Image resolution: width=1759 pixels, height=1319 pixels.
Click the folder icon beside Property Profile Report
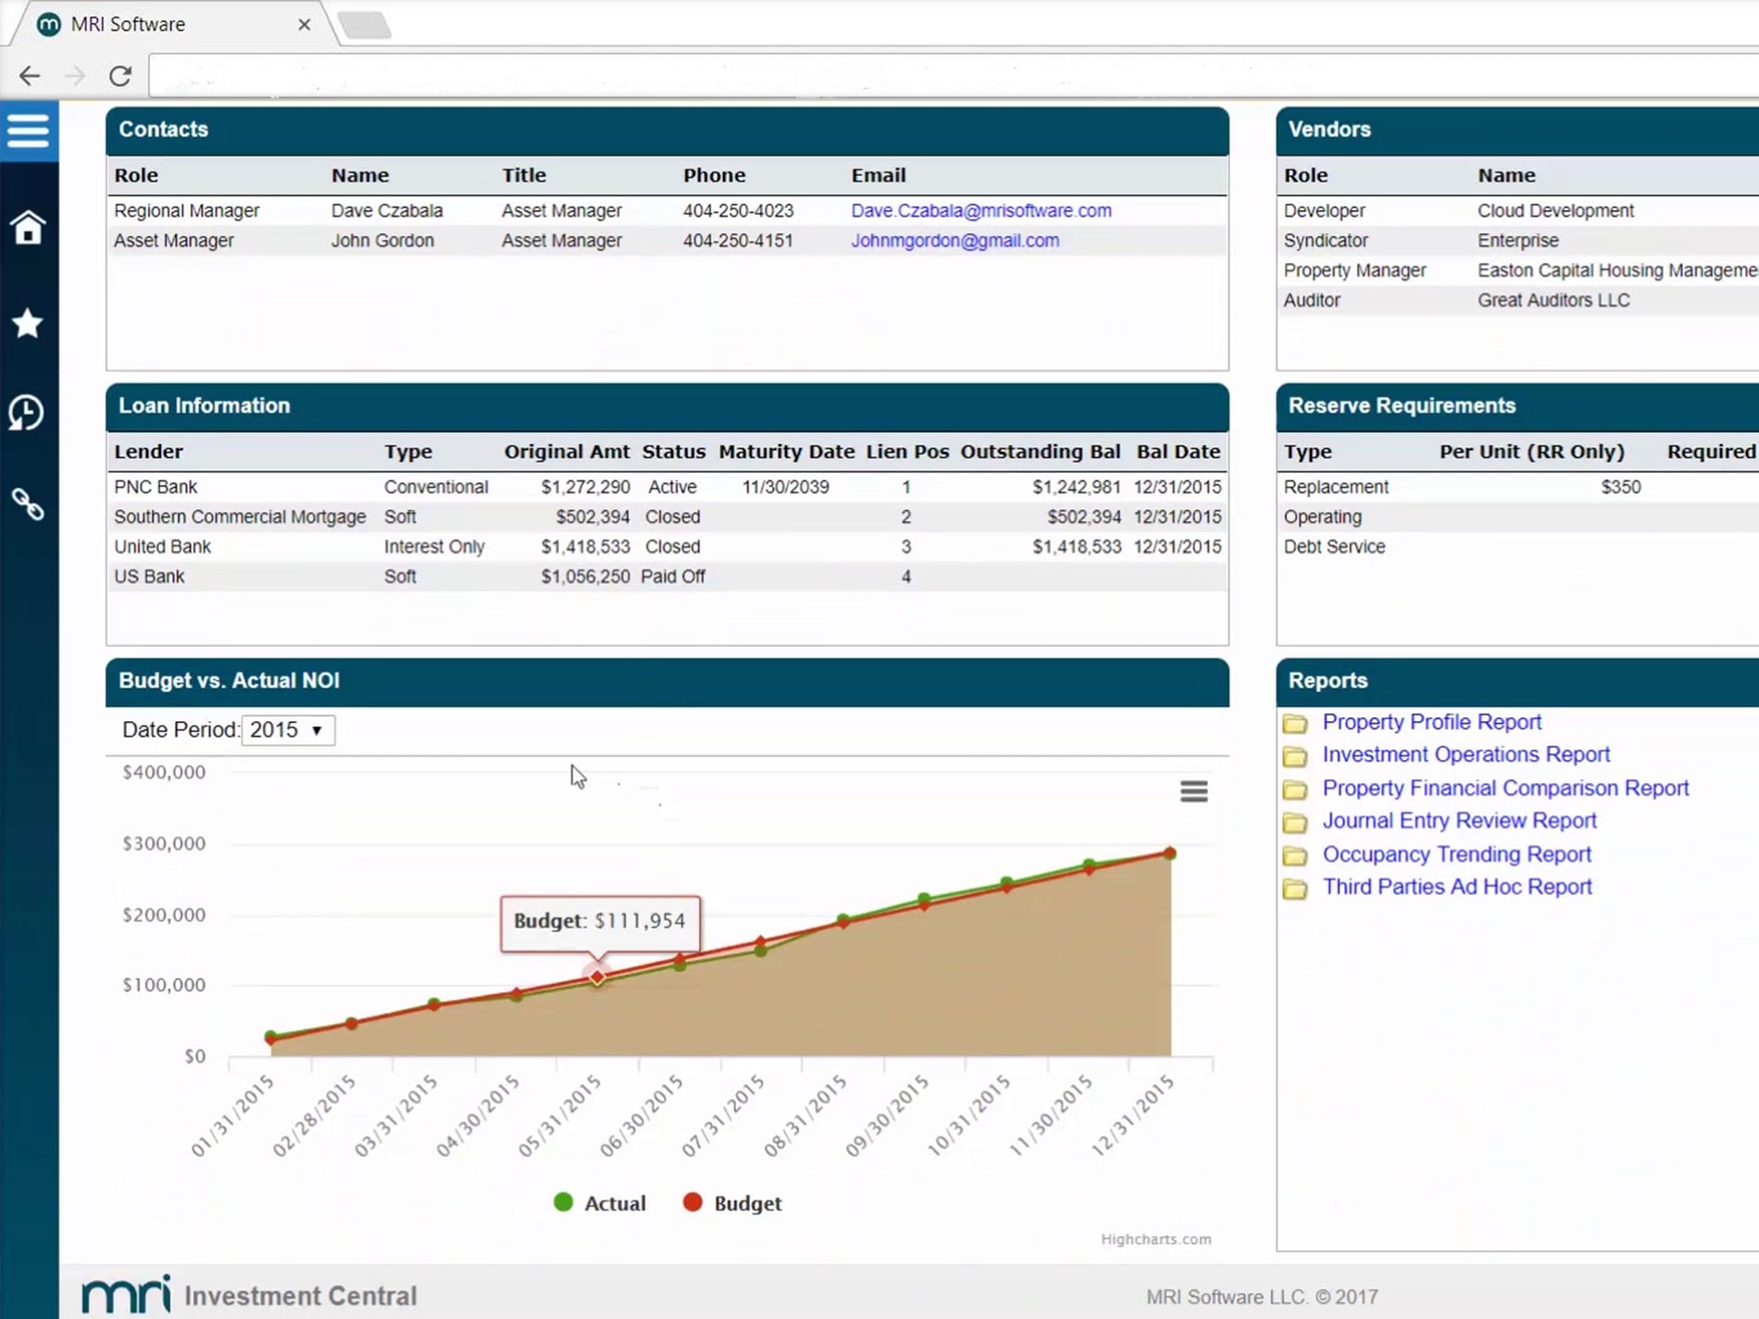1296,723
